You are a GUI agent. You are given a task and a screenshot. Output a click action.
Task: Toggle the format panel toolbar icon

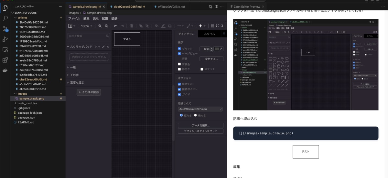pos(222,26)
